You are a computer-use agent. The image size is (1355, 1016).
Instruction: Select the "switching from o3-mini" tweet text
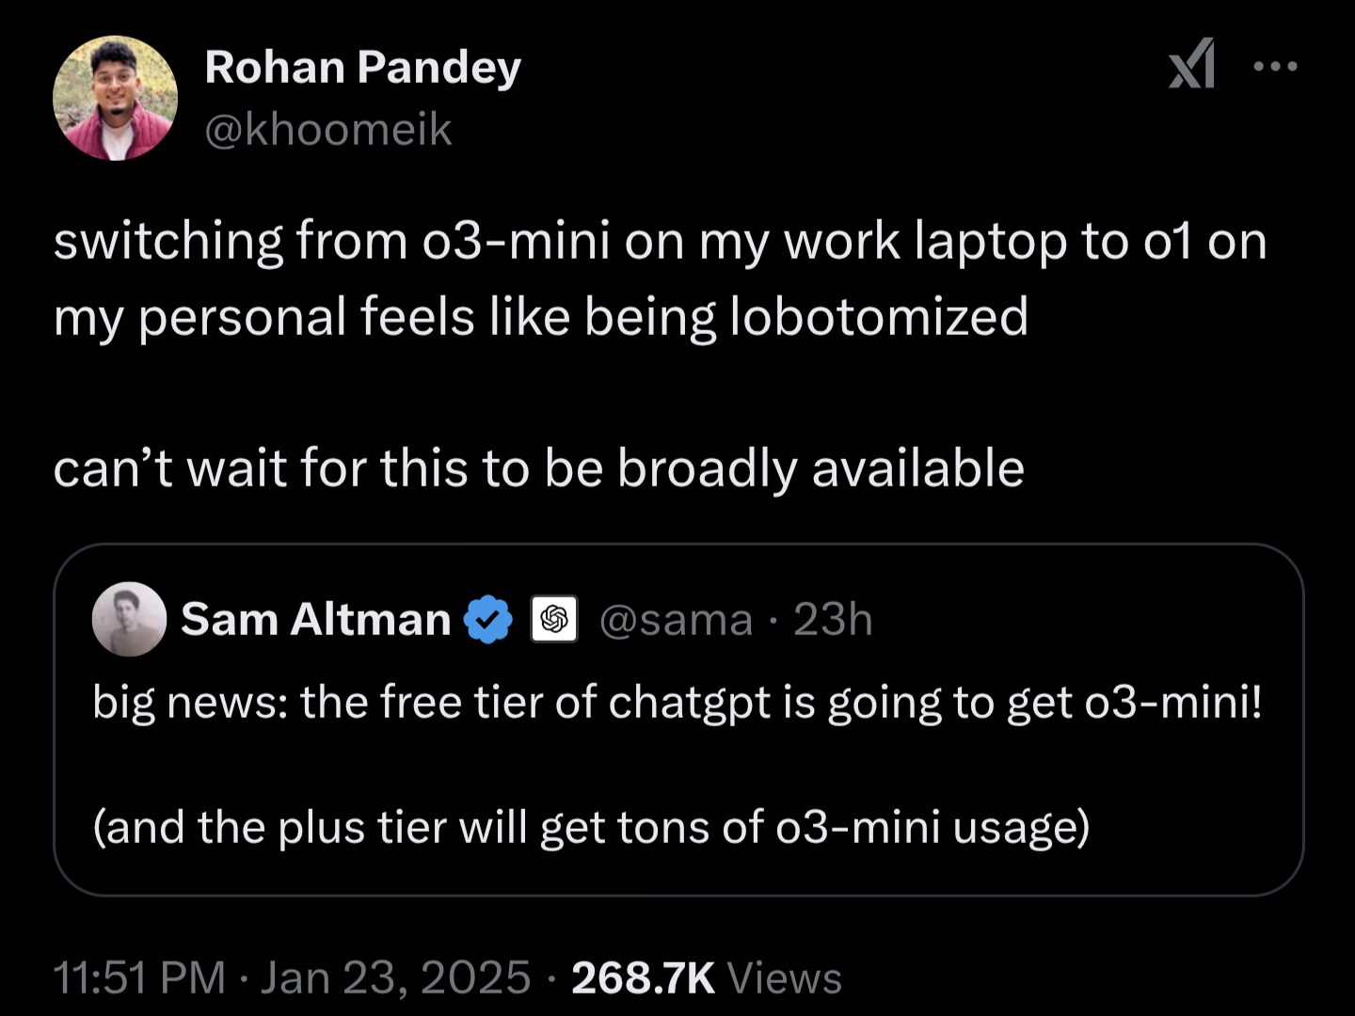tap(661, 278)
